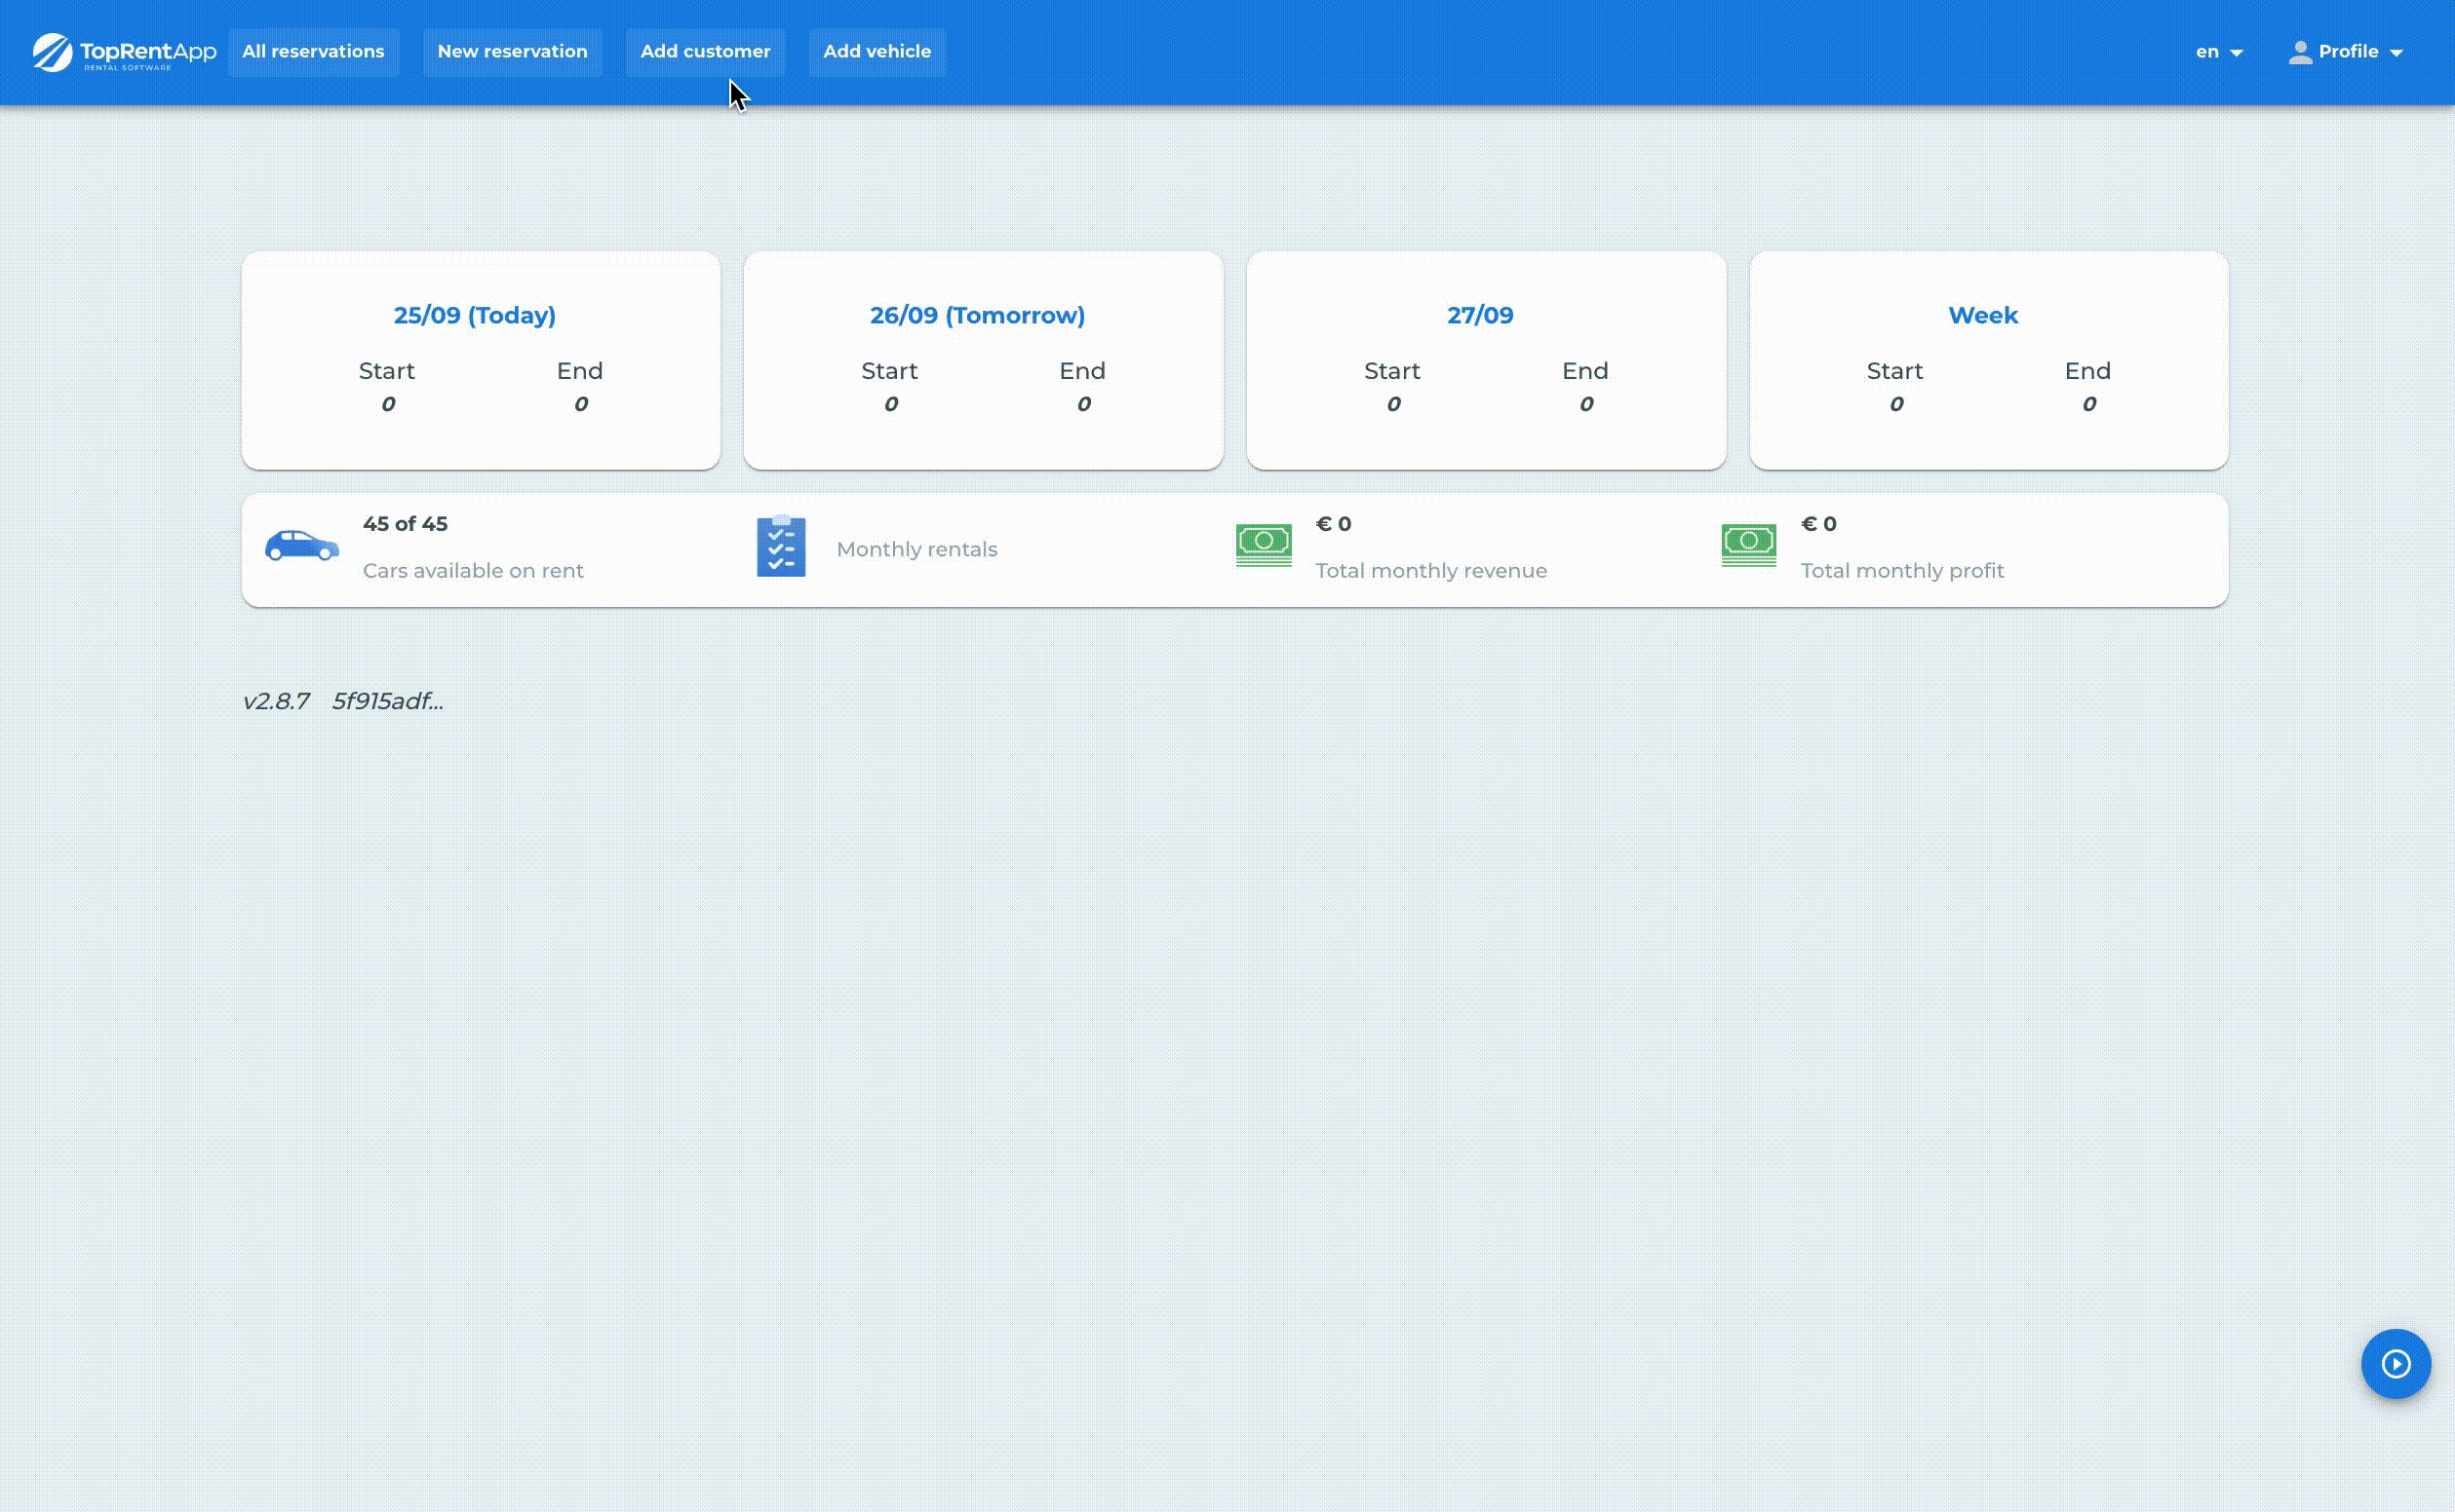Open the 25/09 (Today) heading
Viewport: 2455px width, 1512px height.
pos(475,316)
